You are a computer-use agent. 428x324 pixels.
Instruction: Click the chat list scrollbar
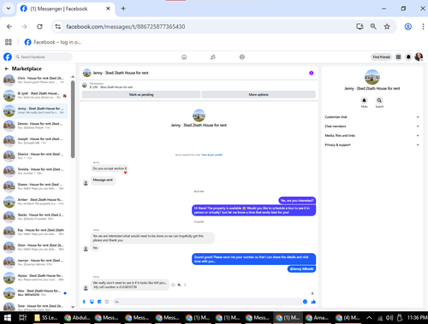[73, 119]
